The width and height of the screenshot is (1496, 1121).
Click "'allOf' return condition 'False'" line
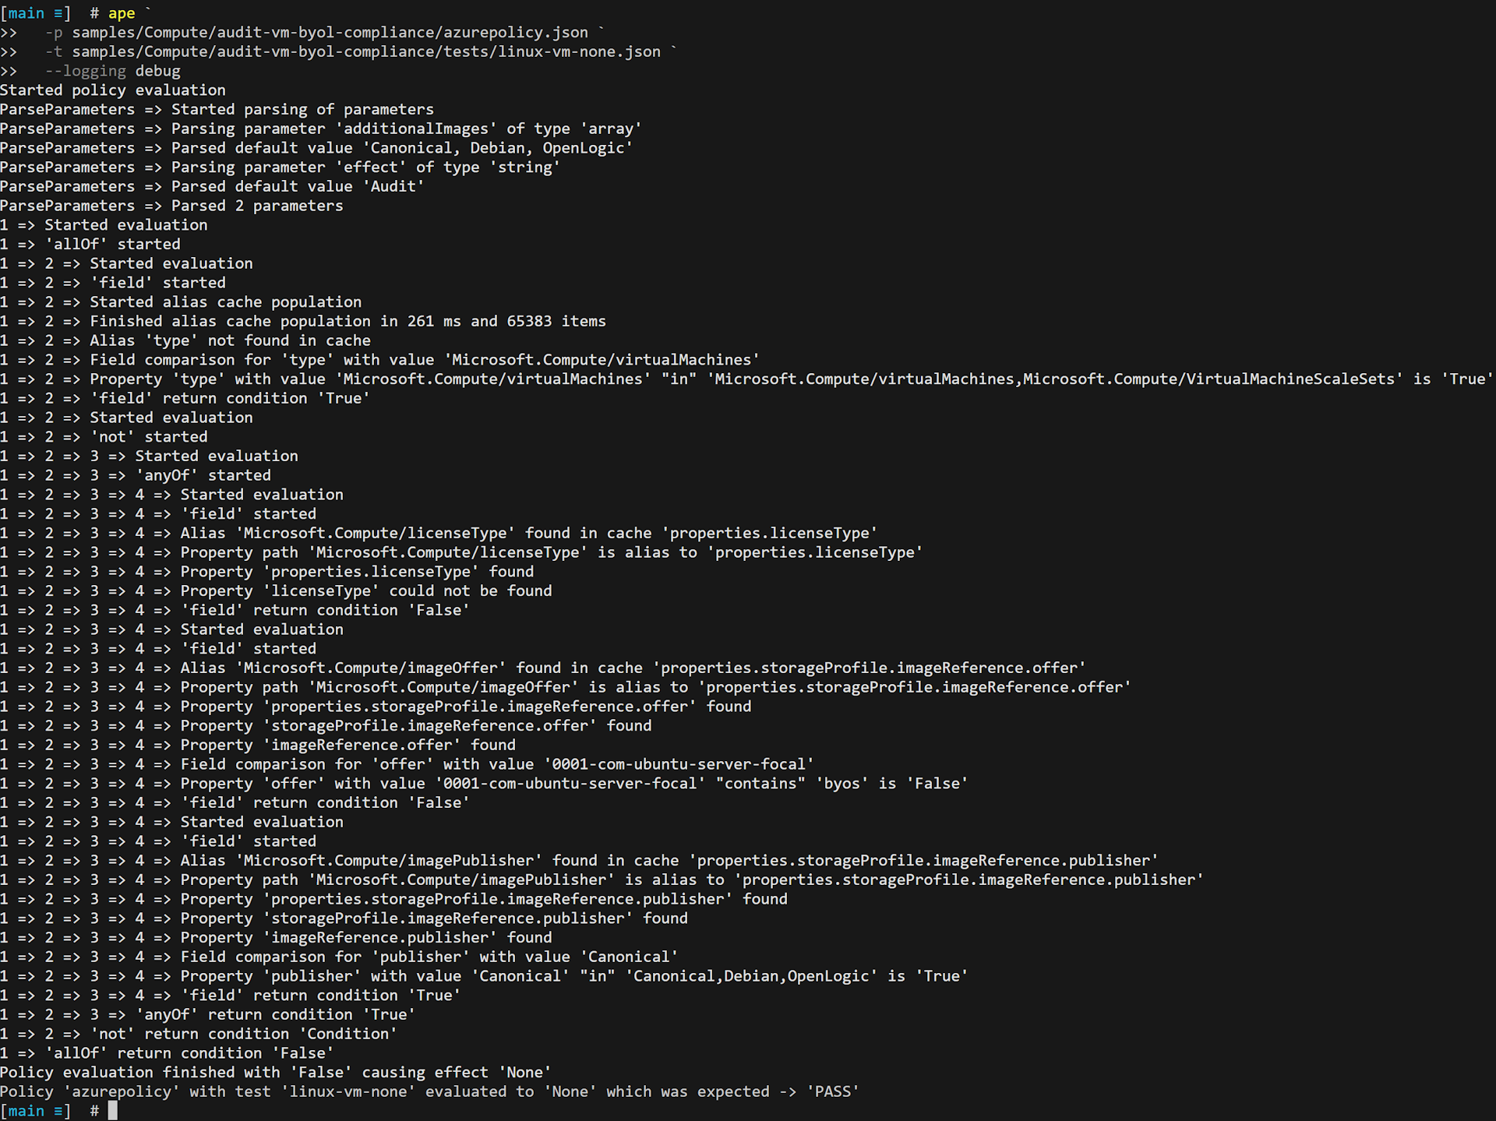pos(167,1053)
